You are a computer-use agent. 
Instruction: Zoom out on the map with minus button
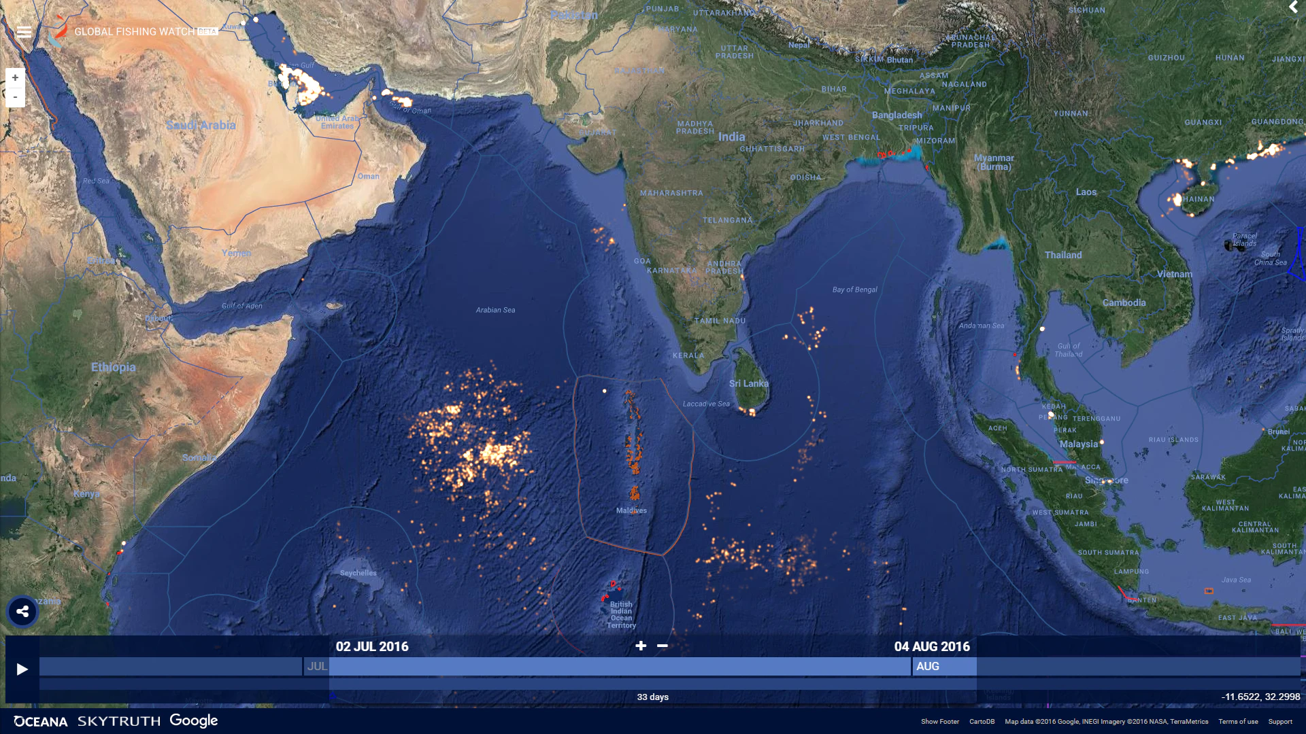point(15,97)
